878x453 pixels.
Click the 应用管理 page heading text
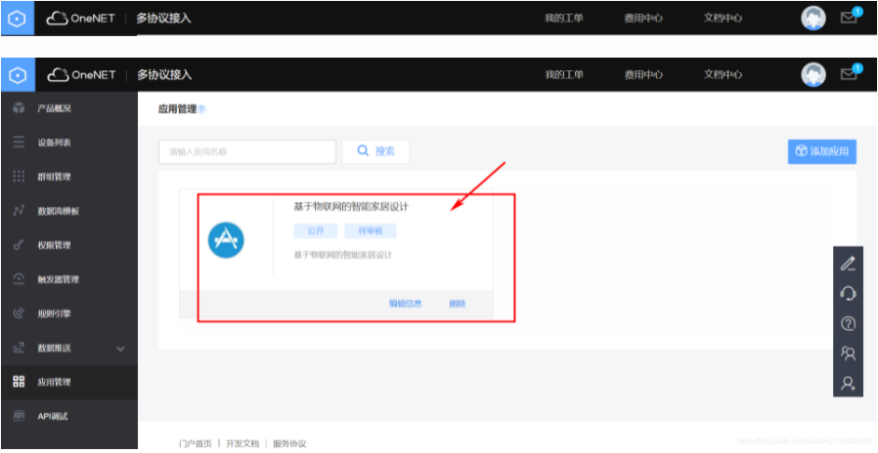178,109
